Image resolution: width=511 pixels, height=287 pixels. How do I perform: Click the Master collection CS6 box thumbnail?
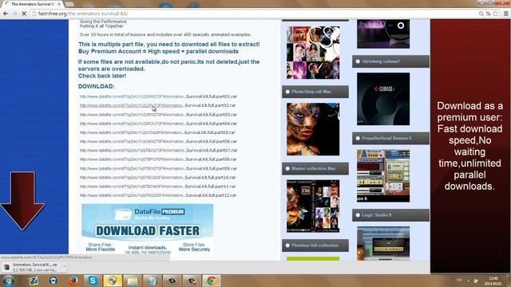pyautogui.click(x=313, y=206)
